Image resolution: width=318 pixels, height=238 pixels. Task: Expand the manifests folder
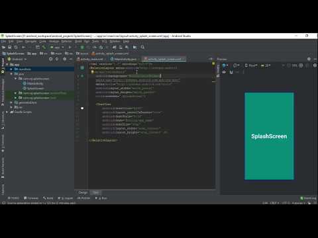point(11,69)
